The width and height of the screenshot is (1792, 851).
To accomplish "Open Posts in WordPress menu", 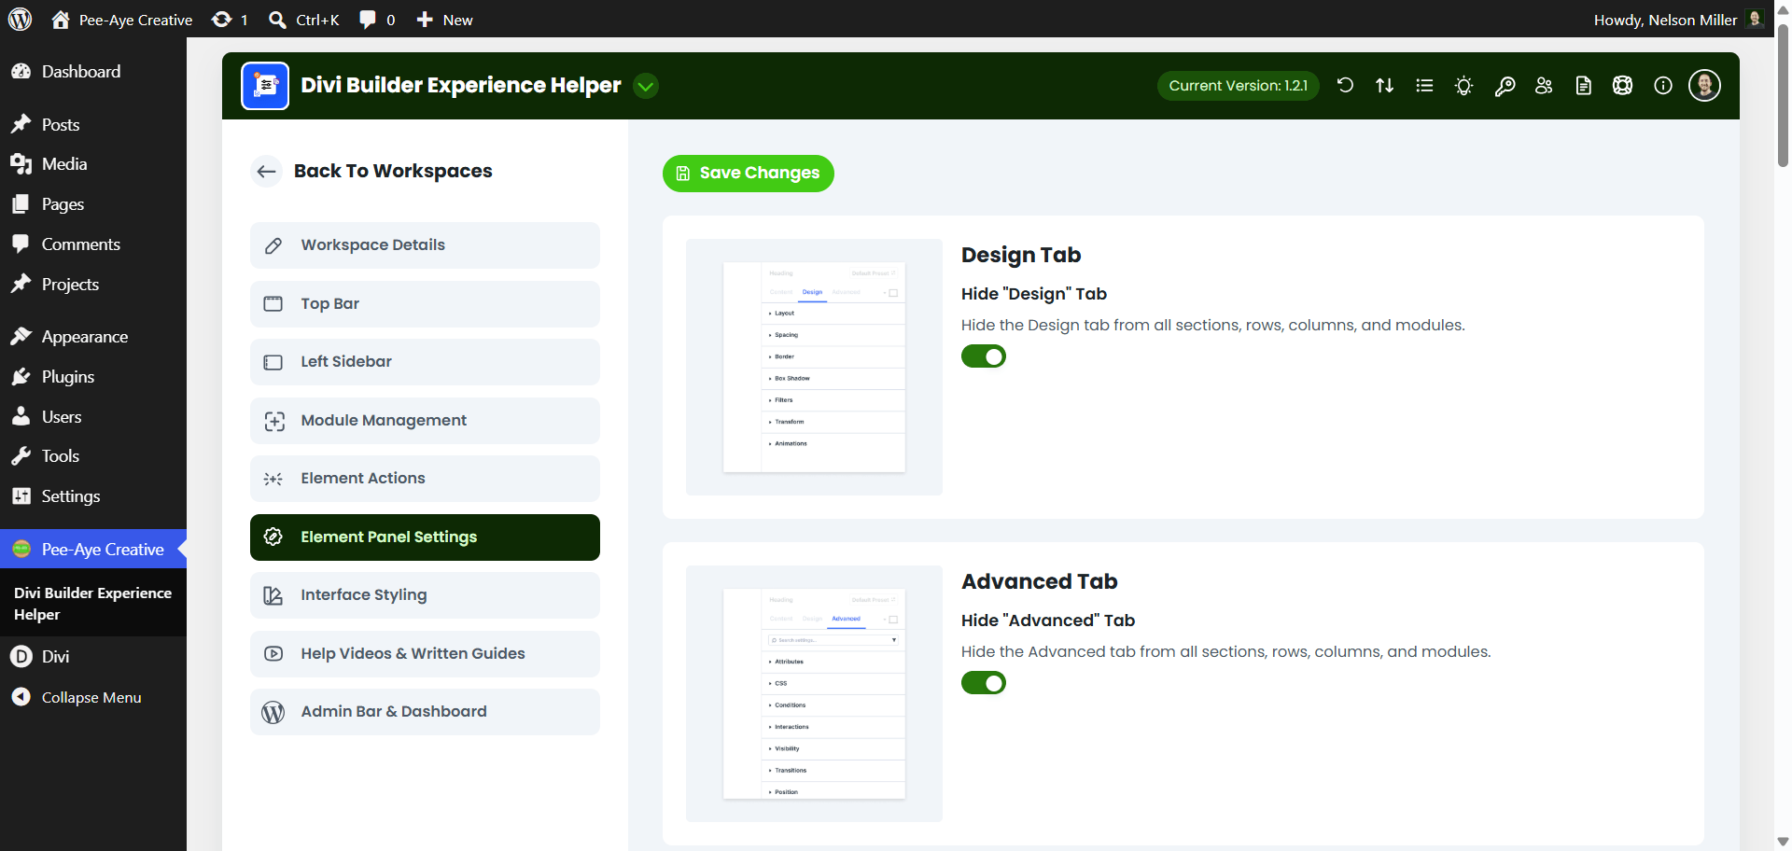I will coord(93,125).
